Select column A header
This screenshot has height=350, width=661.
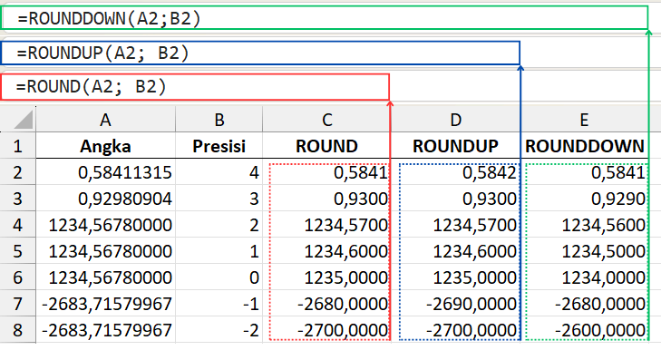click(105, 120)
